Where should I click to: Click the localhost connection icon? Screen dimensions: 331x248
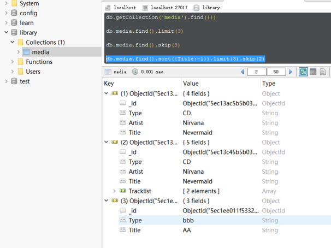coord(108,8)
